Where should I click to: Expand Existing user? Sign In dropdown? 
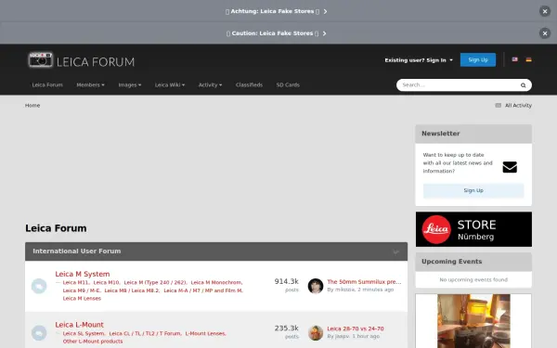[419, 60]
